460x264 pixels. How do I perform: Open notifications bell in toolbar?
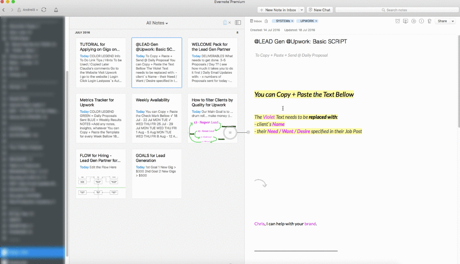coord(56,10)
